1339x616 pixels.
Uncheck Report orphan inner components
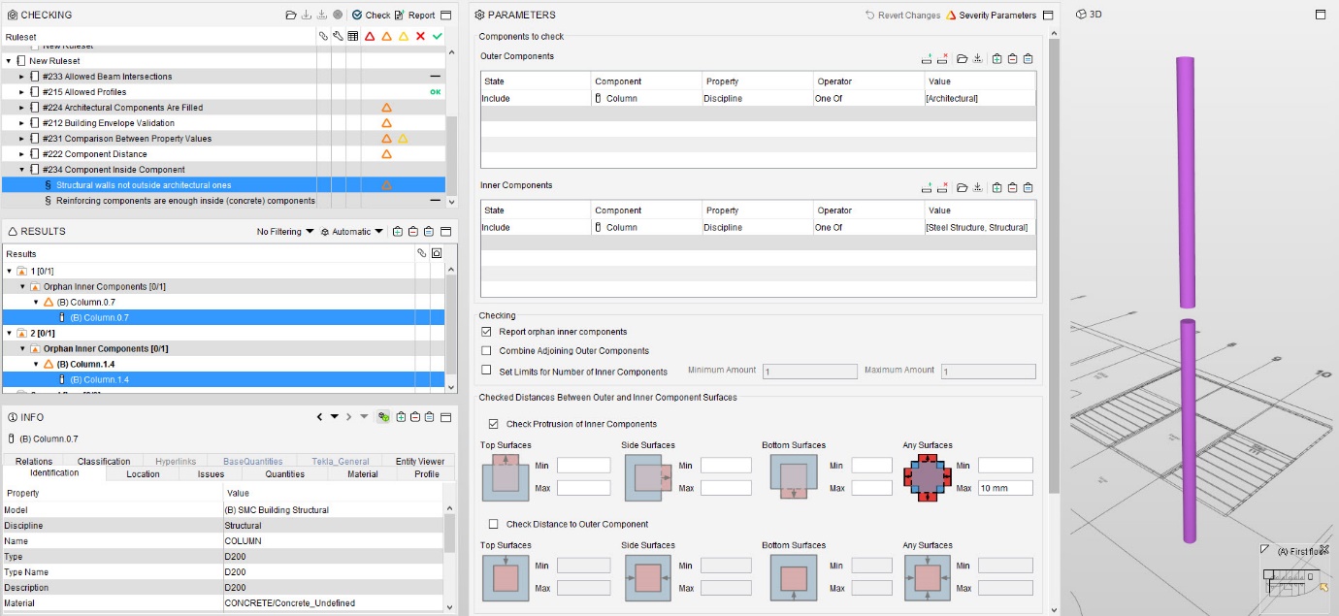(487, 332)
